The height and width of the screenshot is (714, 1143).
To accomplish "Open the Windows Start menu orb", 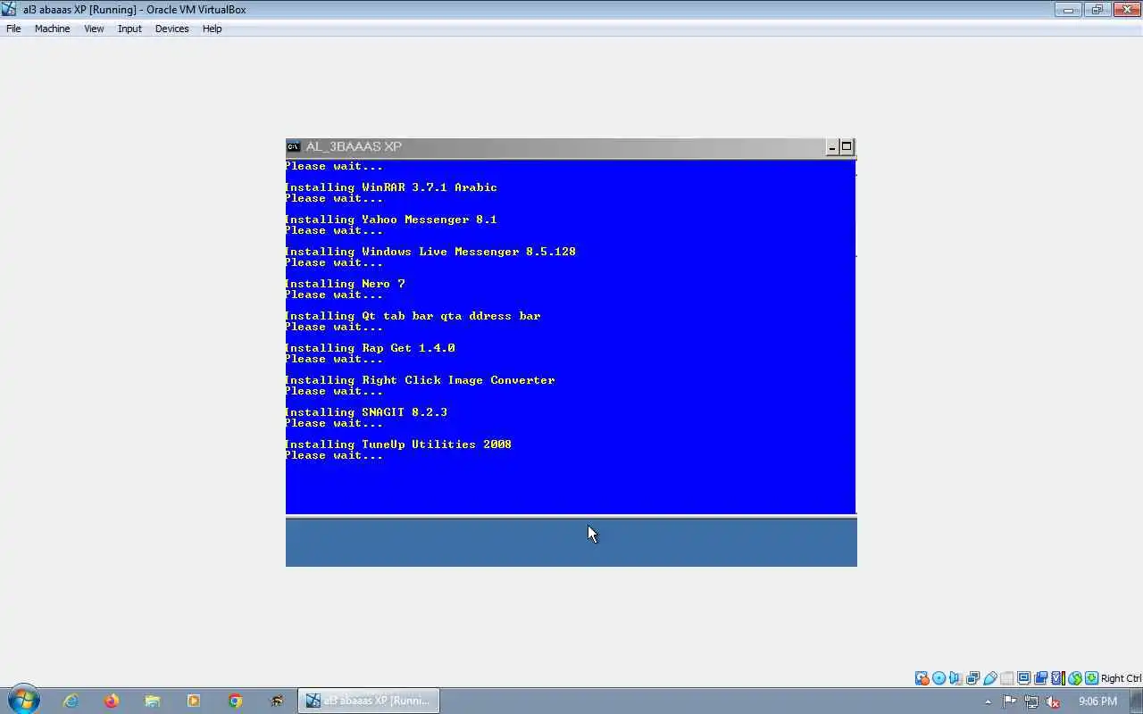I will tap(23, 701).
